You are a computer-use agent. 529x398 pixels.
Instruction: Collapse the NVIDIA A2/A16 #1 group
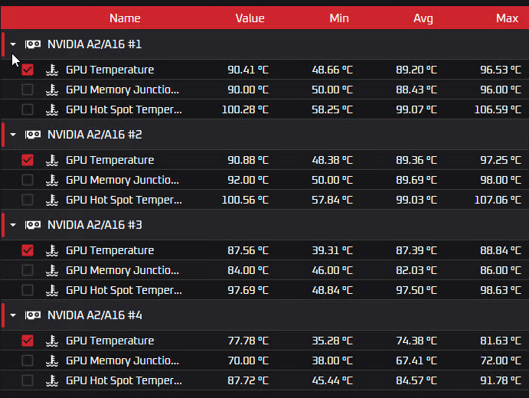pyautogui.click(x=13, y=44)
